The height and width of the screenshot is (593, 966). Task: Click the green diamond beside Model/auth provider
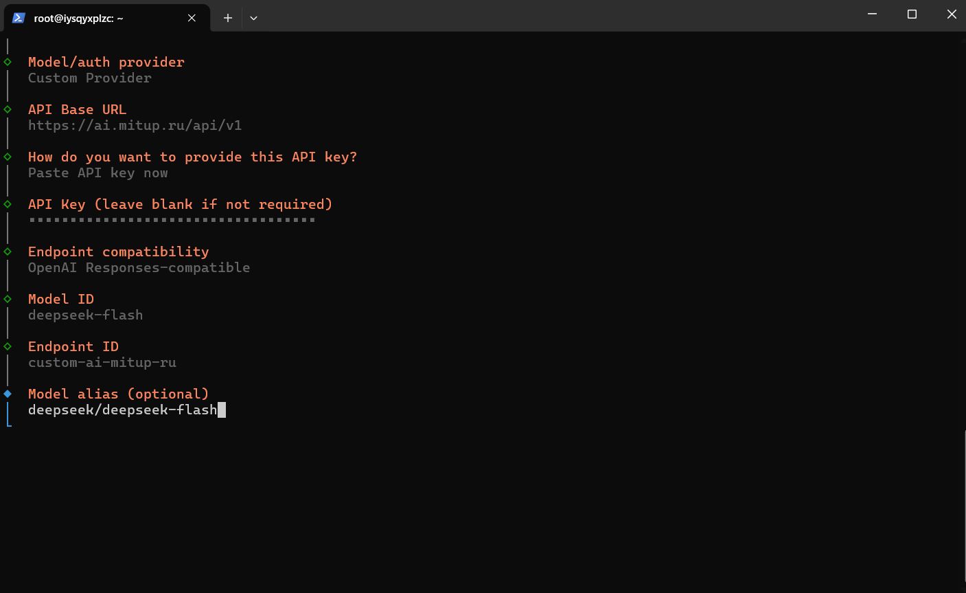tap(8, 62)
